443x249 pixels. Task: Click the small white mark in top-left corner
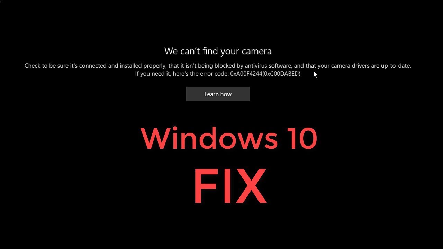point(1,1)
